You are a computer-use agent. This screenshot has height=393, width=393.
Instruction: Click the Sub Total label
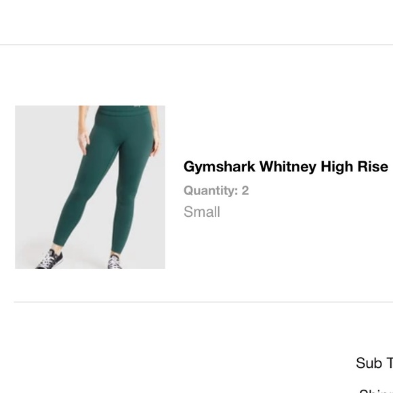click(375, 363)
